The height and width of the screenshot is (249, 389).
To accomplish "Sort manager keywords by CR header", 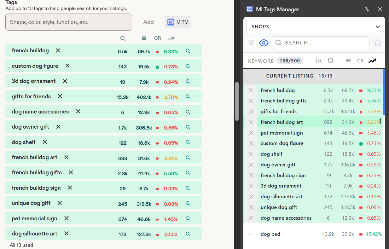I will point(360,61).
